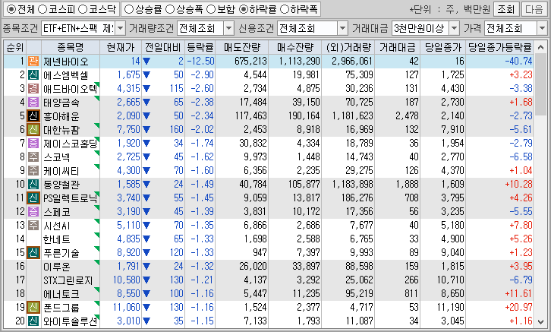Click the 신 badge for PS일렉트로닉

coord(33,198)
